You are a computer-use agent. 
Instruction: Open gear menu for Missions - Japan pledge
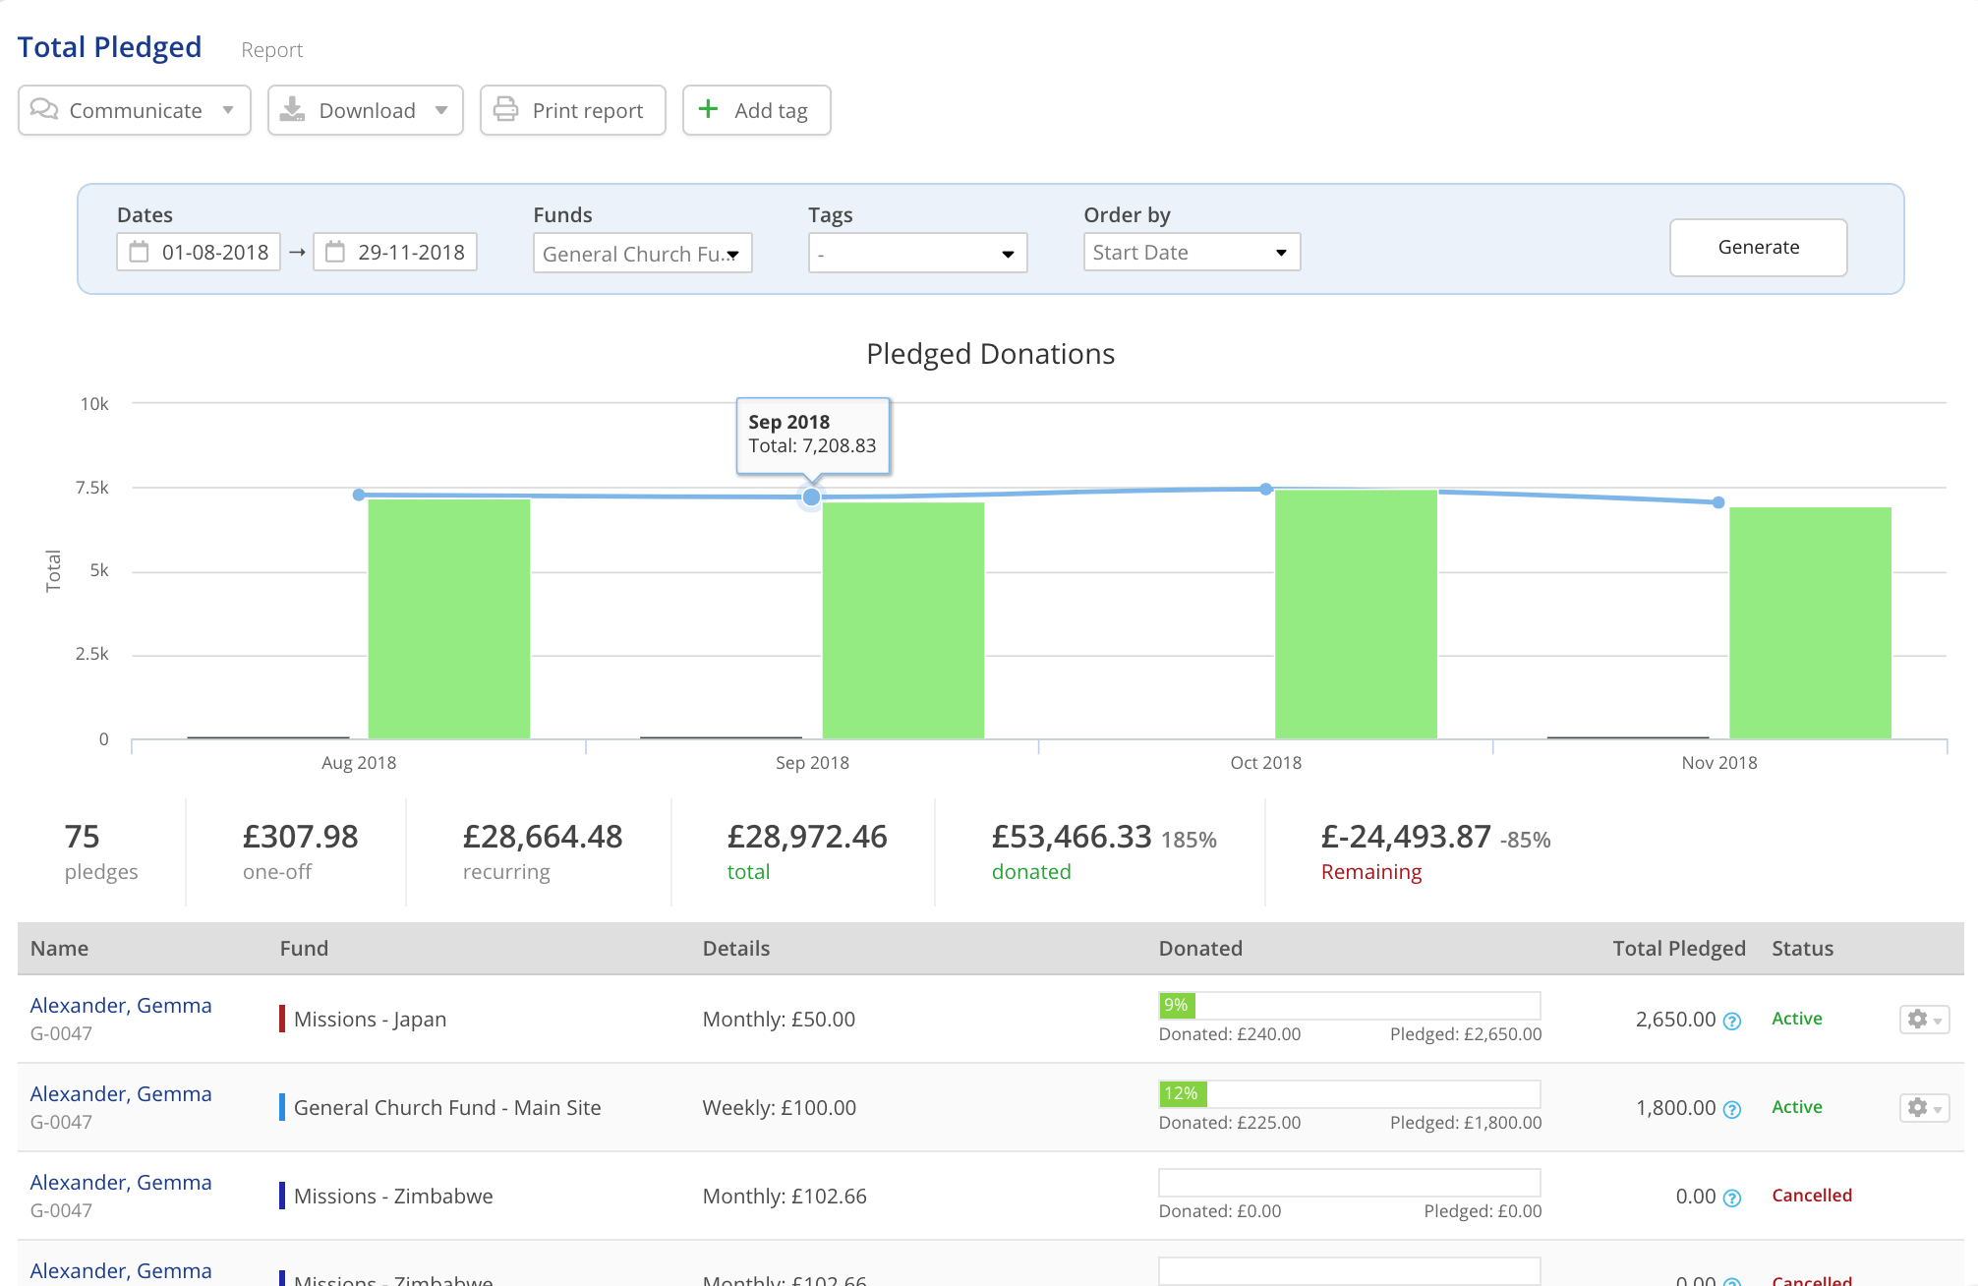click(x=1923, y=1020)
